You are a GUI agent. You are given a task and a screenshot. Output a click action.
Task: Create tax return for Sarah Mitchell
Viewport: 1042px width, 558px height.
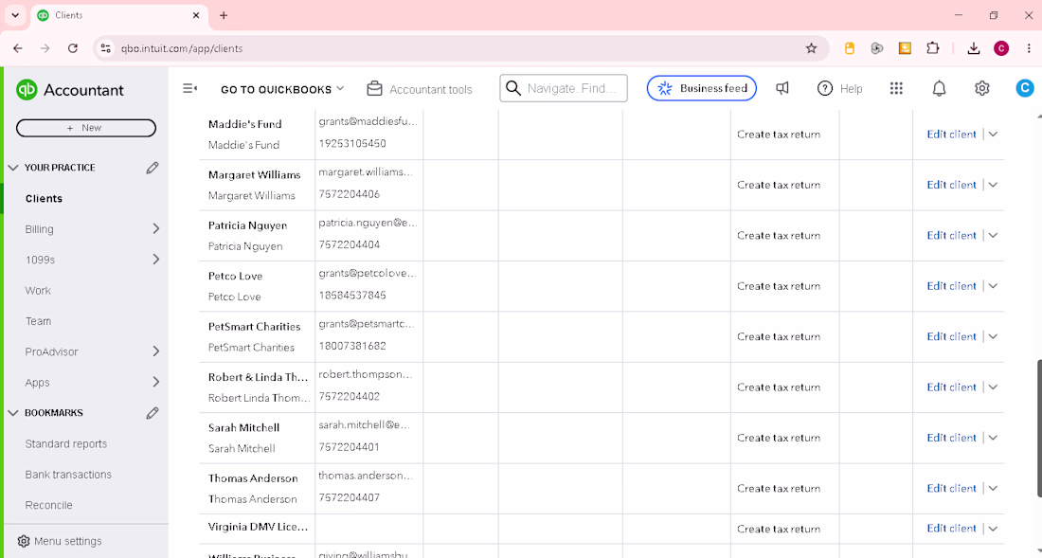click(x=778, y=438)
